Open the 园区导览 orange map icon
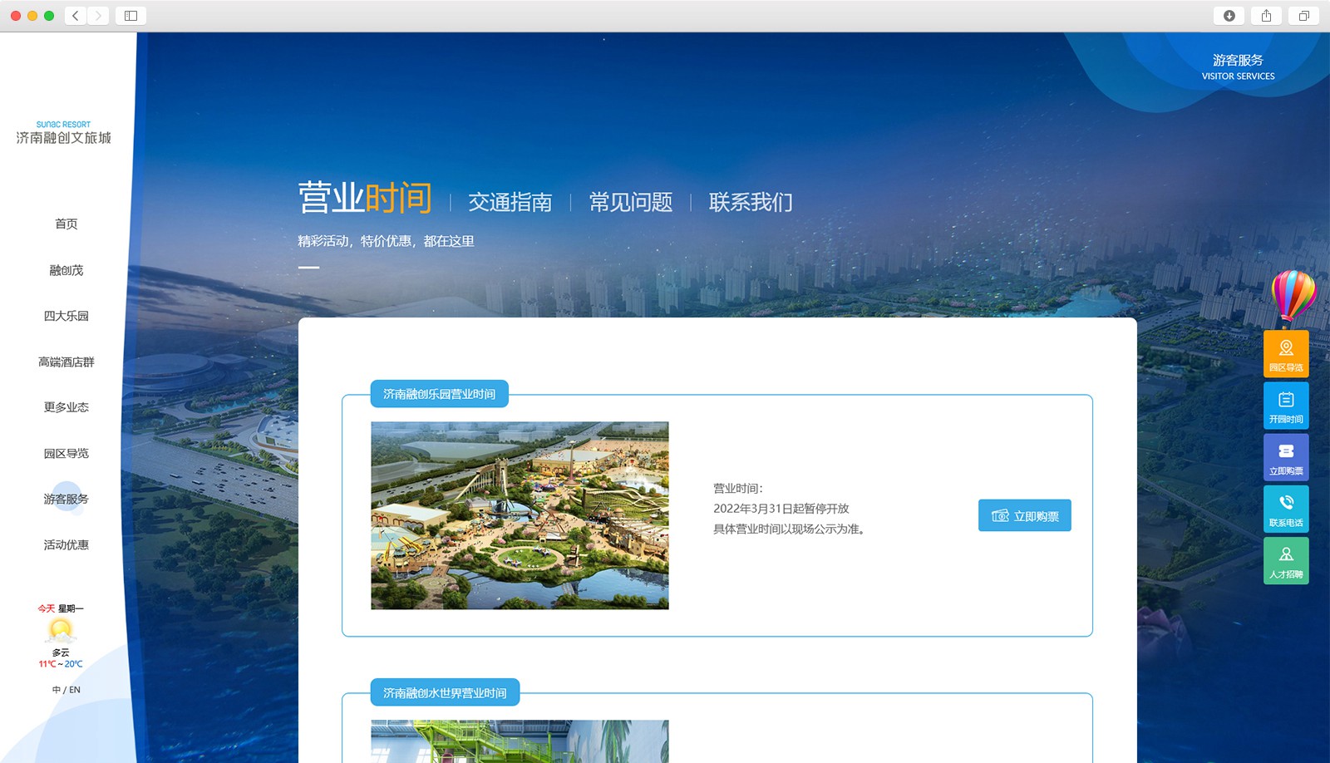This screenshot has width=1330, height=763. (x=1286, y=354)
